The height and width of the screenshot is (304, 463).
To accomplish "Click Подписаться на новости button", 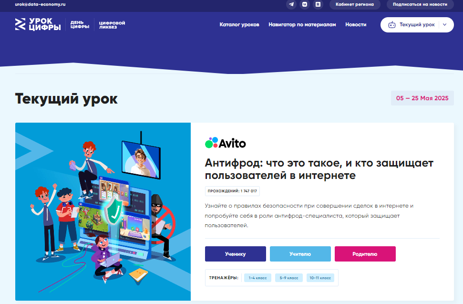I will [420, 4].
